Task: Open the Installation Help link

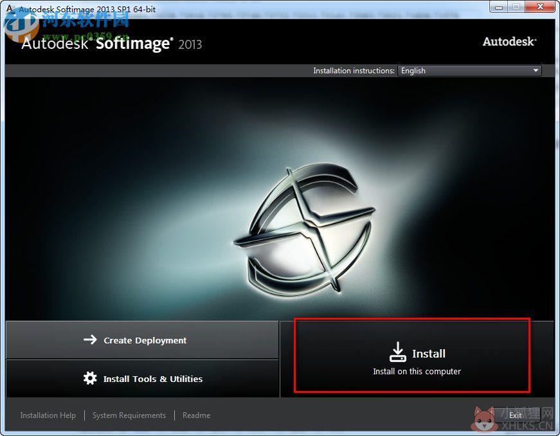Action: click(x=48, y=415)
